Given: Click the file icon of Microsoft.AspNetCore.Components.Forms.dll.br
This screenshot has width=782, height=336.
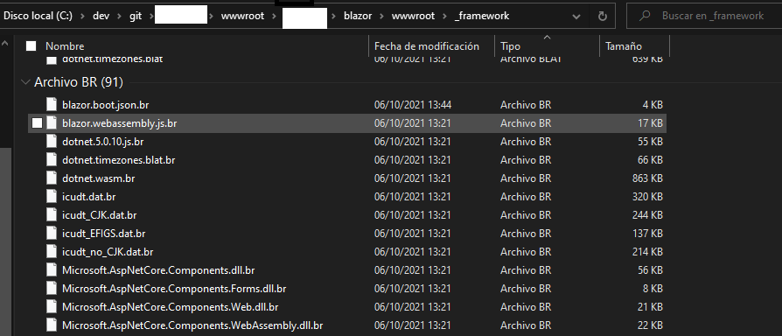Looking at the screenshot, I should pyautogui.click(x=52, y=288).
